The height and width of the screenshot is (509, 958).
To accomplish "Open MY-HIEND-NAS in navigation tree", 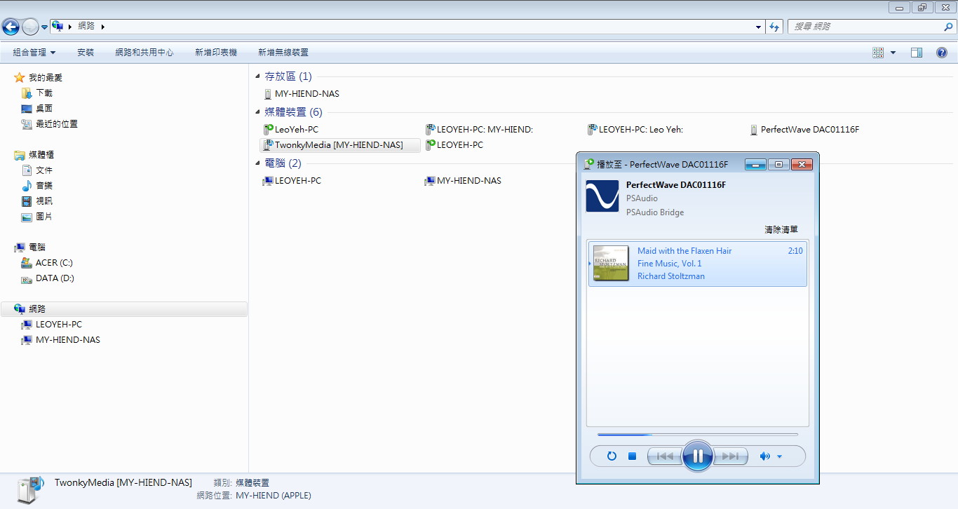I will 60,340.
